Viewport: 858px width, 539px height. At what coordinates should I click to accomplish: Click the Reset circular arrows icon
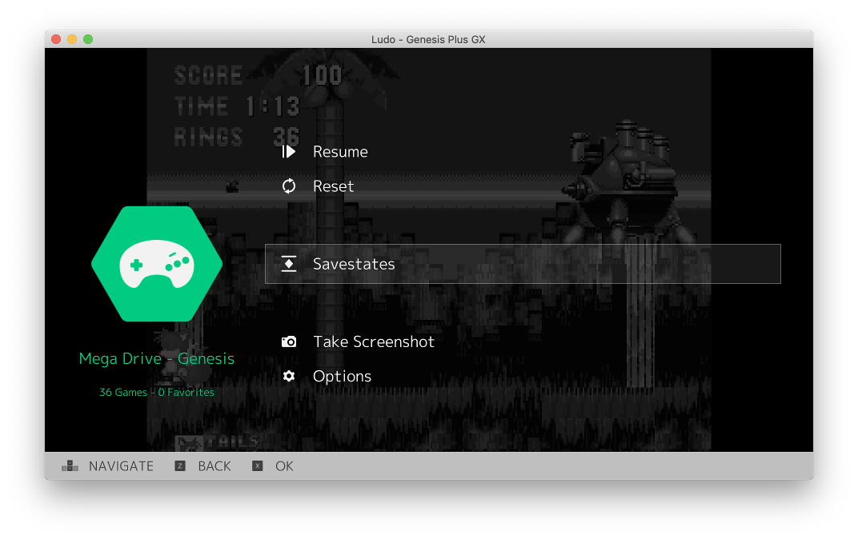(289, 186)
